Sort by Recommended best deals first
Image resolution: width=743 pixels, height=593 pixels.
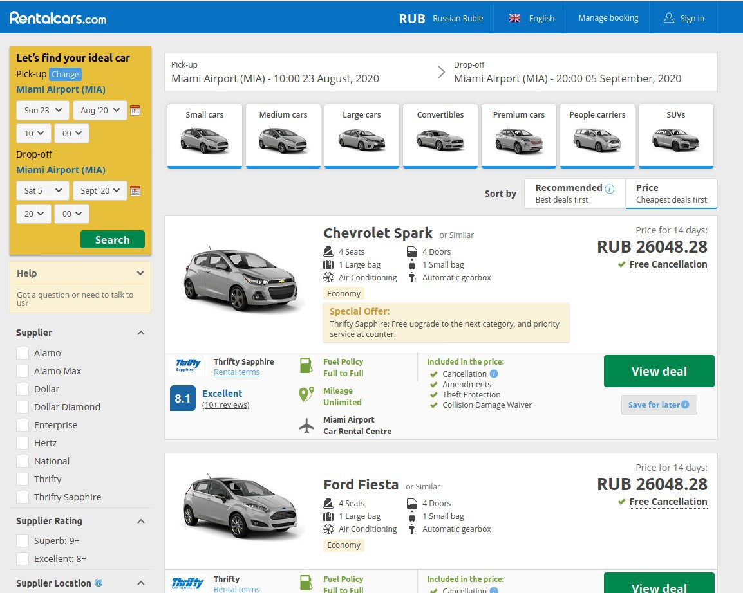coord(575,193)
